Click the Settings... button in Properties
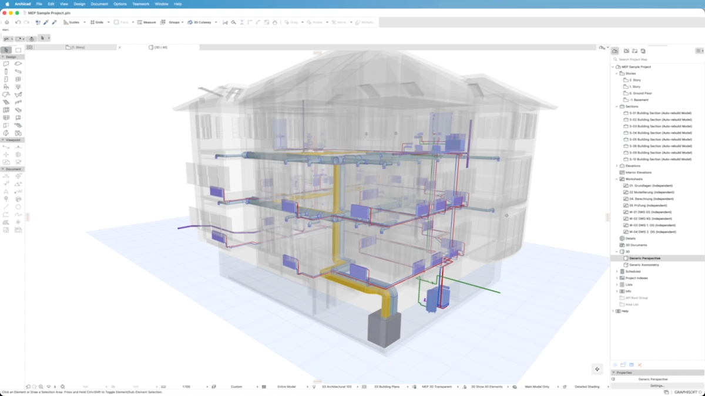705x396 pixels. (657, 385)
